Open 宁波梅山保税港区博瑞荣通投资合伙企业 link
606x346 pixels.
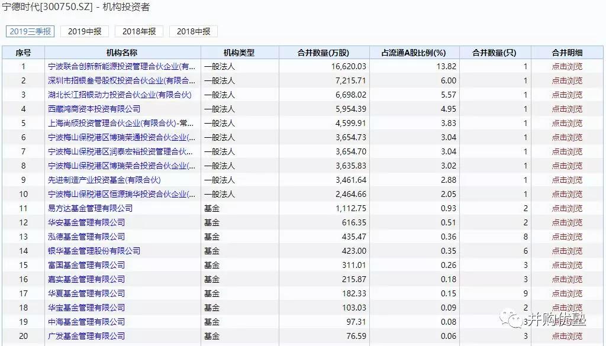pyautogui.click(x=121, y=137)
